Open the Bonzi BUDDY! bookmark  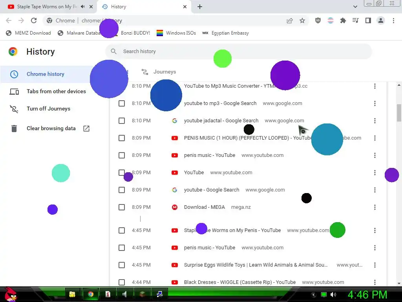point(132,33)
